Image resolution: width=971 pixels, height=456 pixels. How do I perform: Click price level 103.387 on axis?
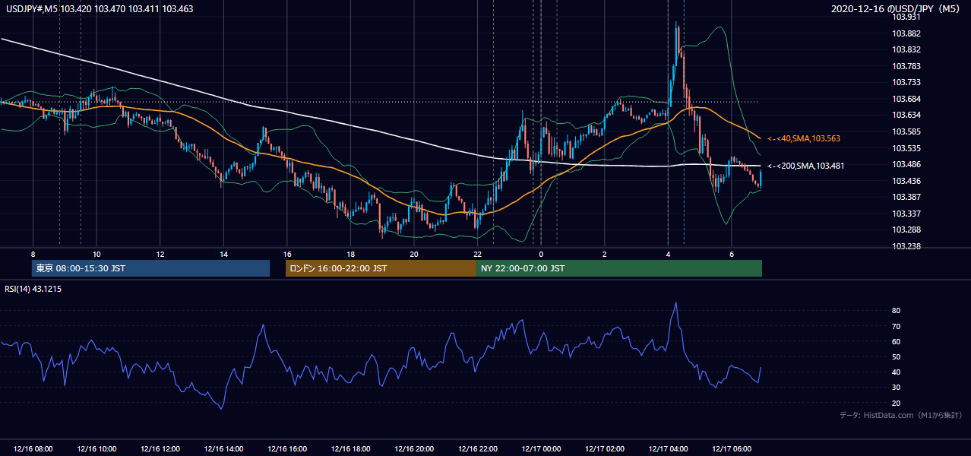[906, 197]
